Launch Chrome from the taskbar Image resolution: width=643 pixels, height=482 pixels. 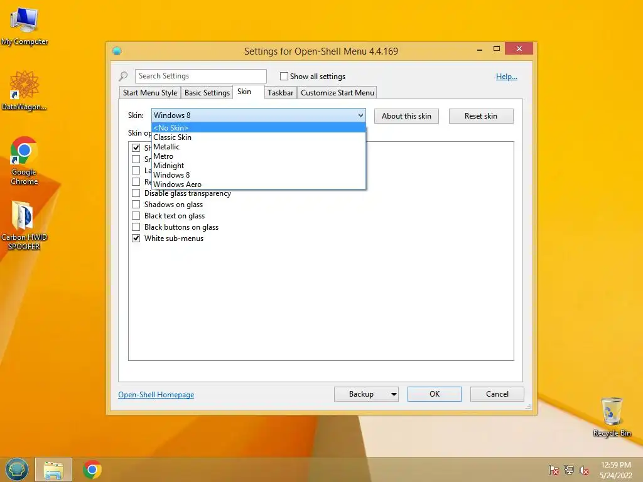(92, 469)
